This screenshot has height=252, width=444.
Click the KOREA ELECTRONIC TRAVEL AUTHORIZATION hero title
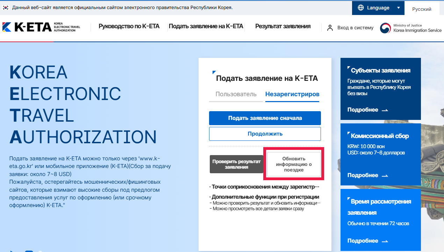pos(83,105)
